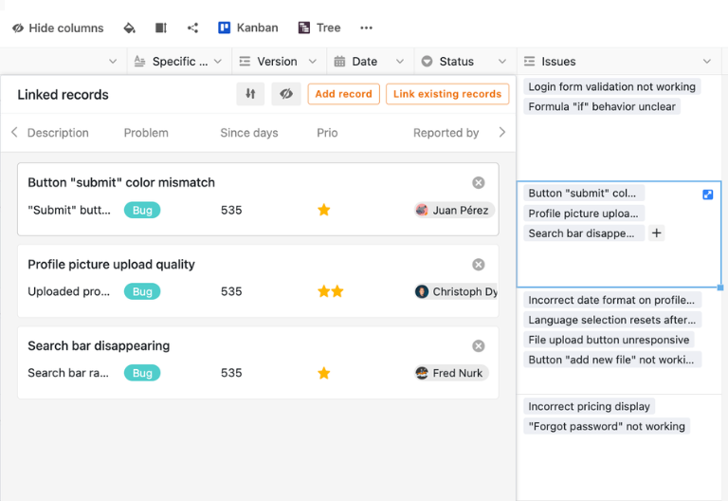Show next linked record columns arrow
This screenshot has height=501, width=728.
501,133
